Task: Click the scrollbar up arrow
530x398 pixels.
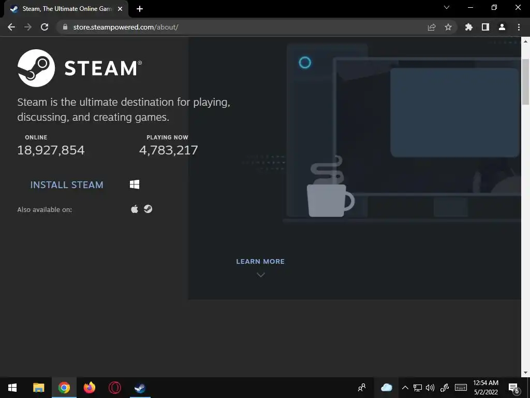Action: [525, 41]
